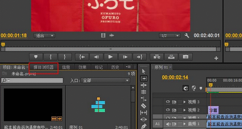
Task: Toggle 视频 3 track eye visibility
Action: coord(168,102)
